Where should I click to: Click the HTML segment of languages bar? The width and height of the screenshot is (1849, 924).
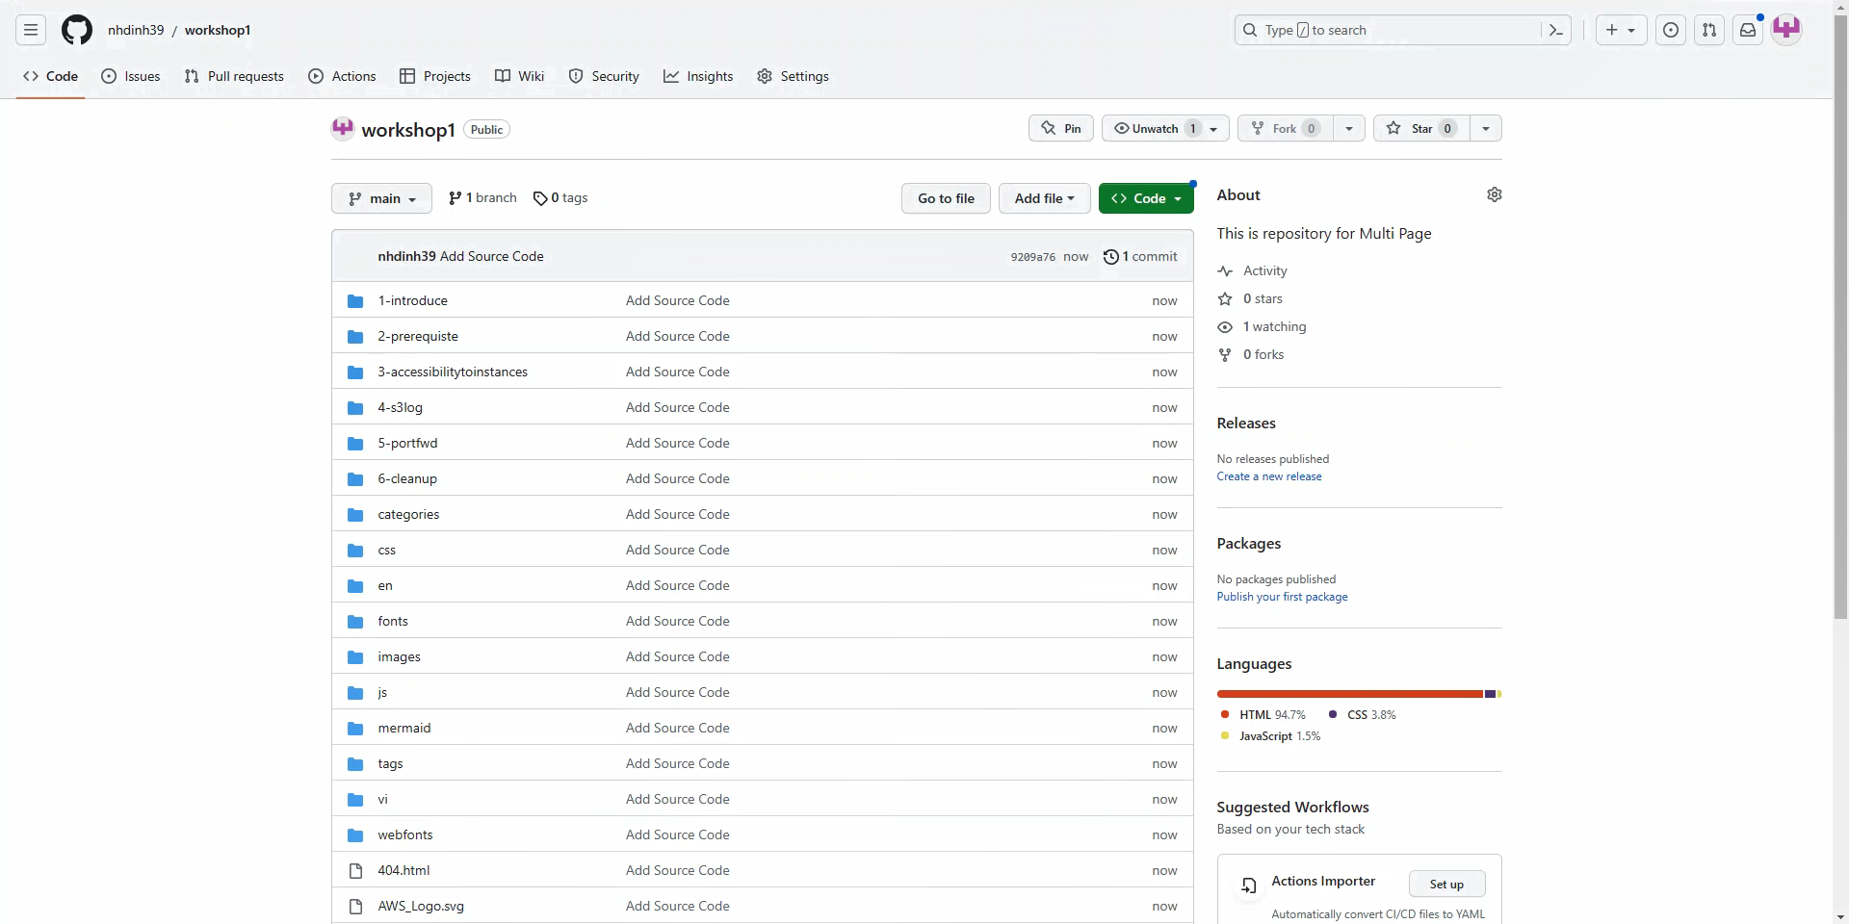coord(1349,694)
